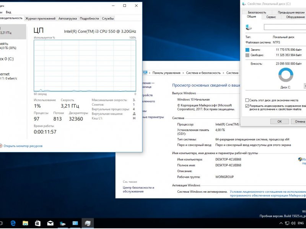Select the Службы tab

108,18
